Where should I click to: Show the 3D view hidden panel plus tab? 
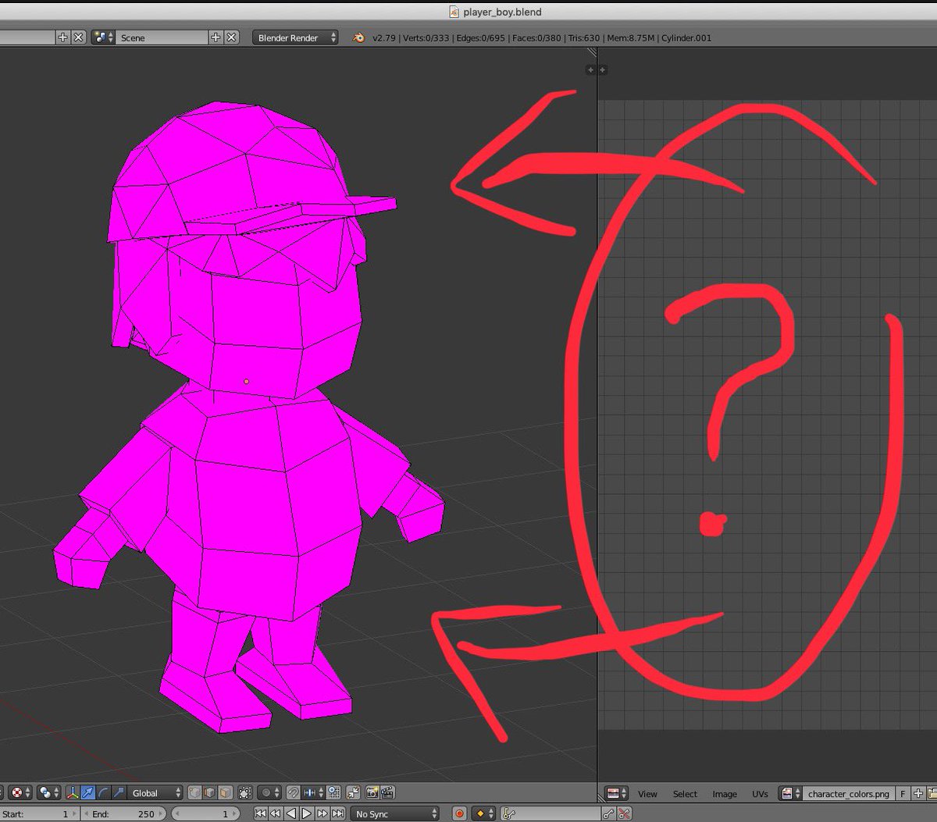pos(590,70)
